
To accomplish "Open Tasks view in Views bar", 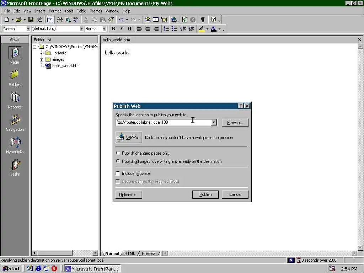I will point(15,168).
